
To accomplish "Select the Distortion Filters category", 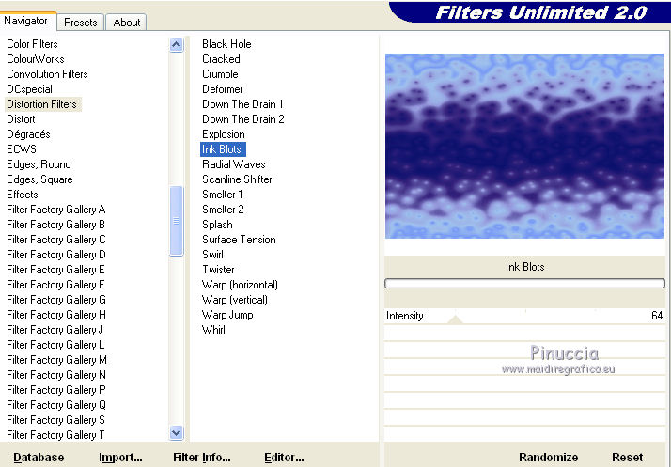I will (x=42, y=104).
